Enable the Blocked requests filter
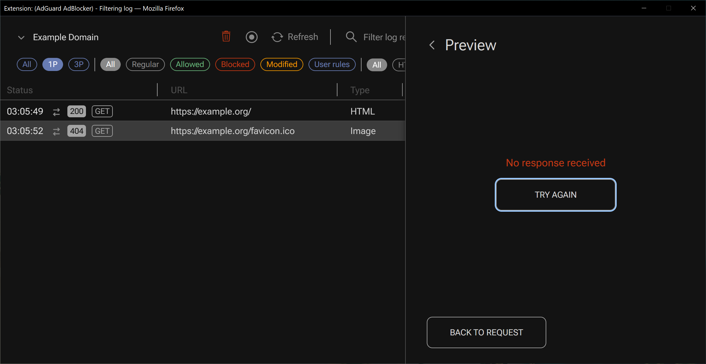 [235, 64]
